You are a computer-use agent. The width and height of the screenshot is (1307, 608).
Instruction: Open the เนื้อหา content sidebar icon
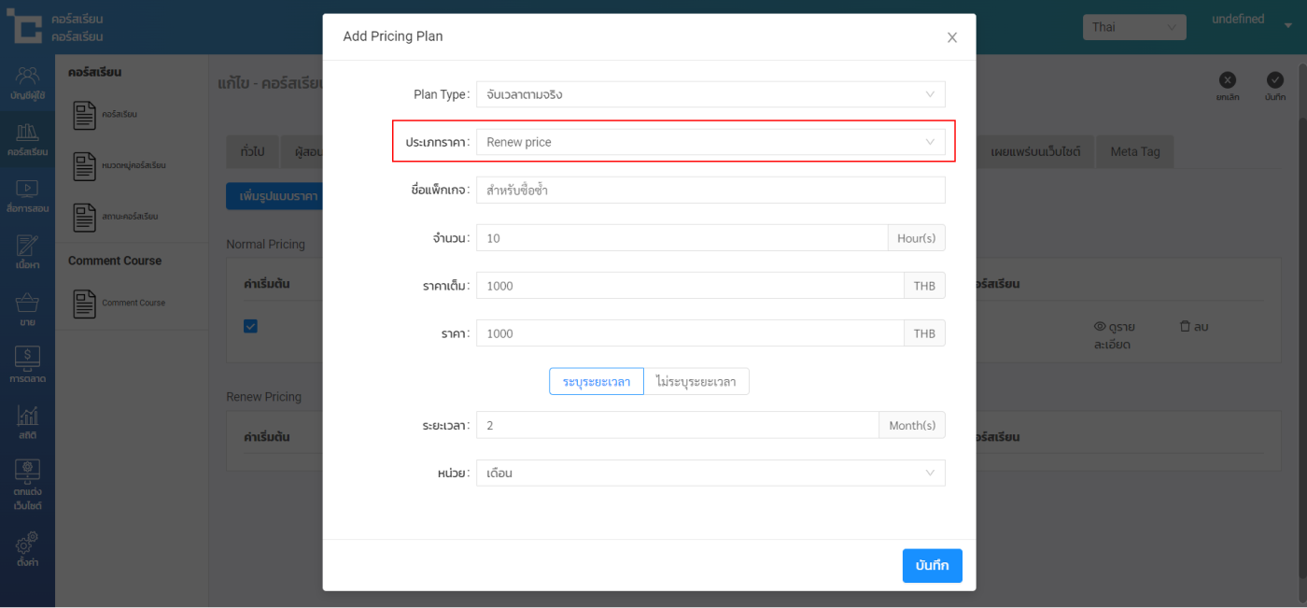(27, 252)
